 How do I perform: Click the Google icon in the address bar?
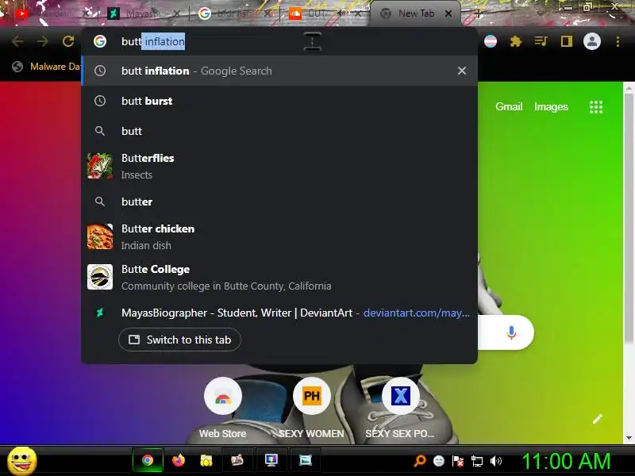pos(100,41)
